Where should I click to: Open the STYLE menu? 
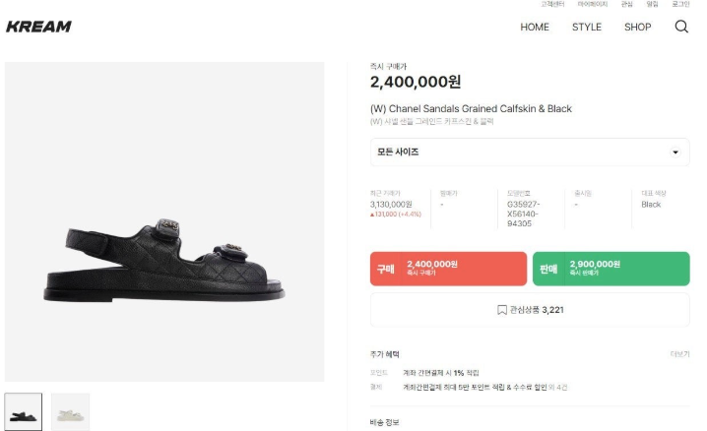coord(587,27)
